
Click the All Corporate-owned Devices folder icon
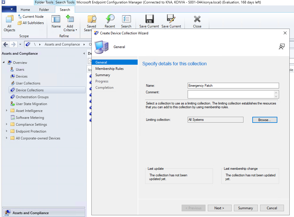tap(12, 138)
